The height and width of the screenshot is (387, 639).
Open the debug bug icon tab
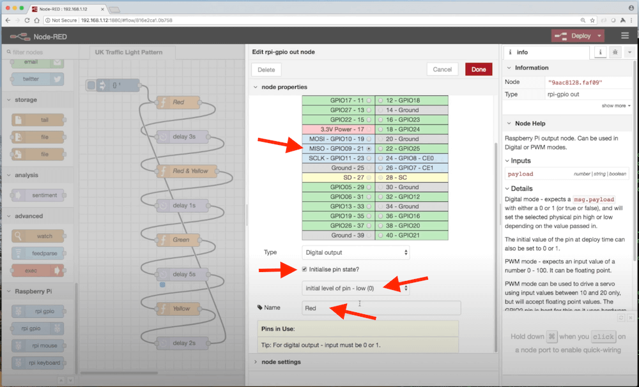click(615, 52)
